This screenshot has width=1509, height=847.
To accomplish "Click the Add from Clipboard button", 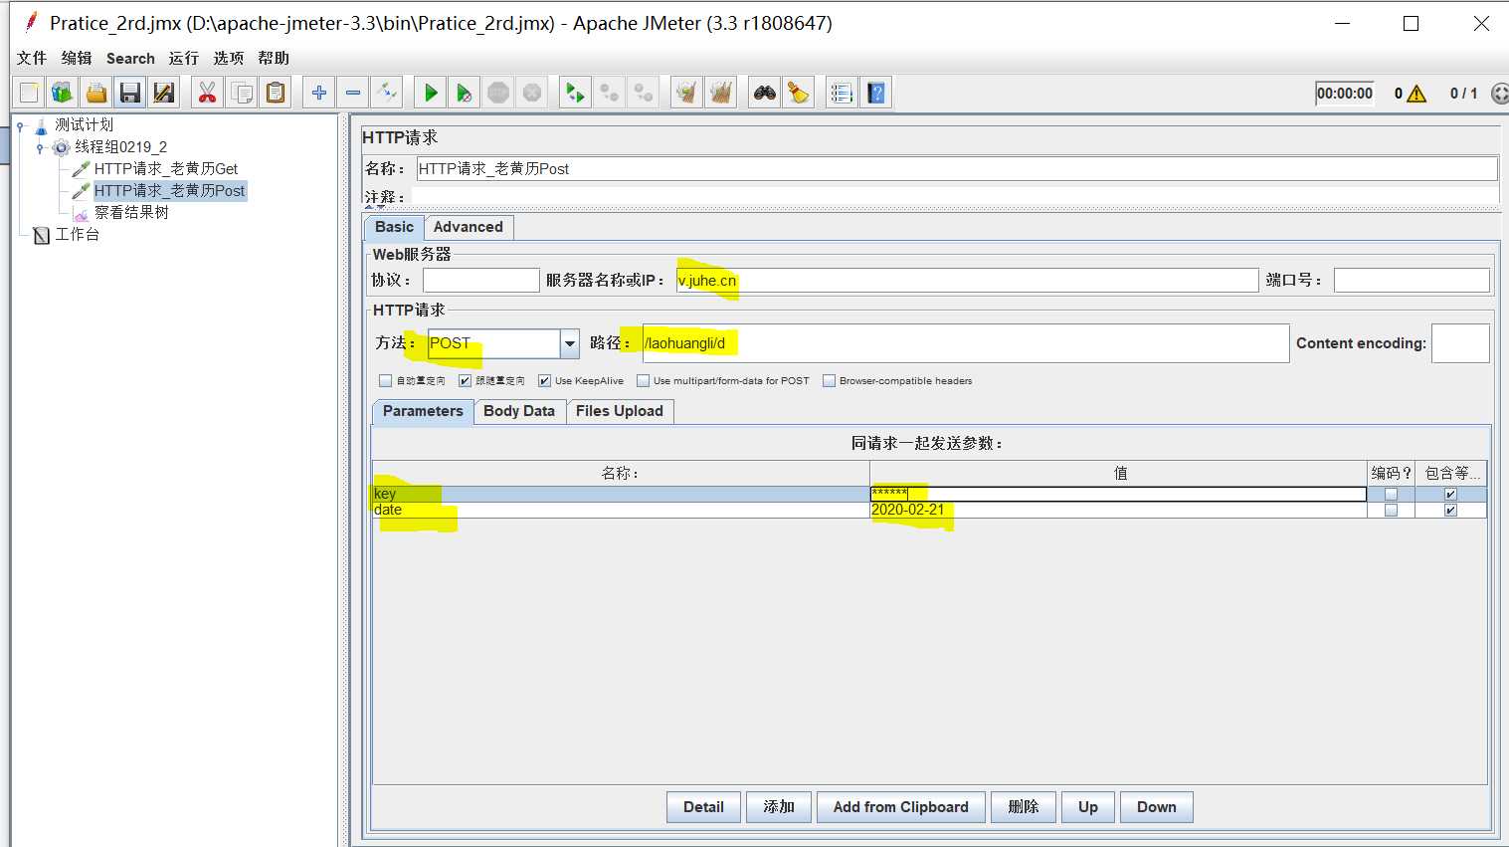I will click(901, 807).
